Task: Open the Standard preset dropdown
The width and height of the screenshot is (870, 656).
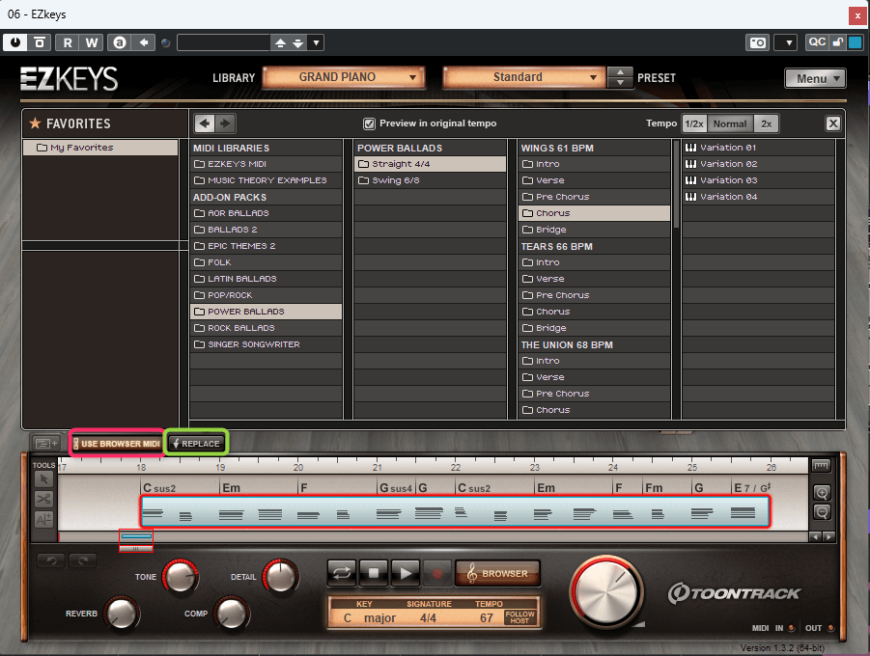Action: [x=523, y=77]
